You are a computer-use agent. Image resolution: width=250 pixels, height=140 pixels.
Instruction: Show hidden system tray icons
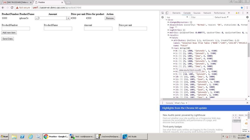coord(223,137)
